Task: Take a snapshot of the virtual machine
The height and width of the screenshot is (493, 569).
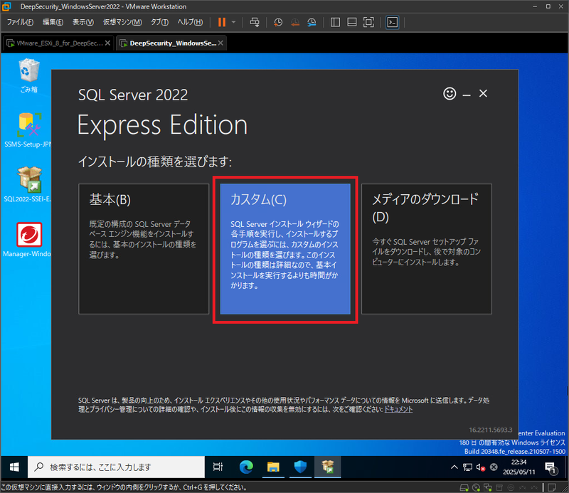Action: pyautogui.click(x=278, y=22)
